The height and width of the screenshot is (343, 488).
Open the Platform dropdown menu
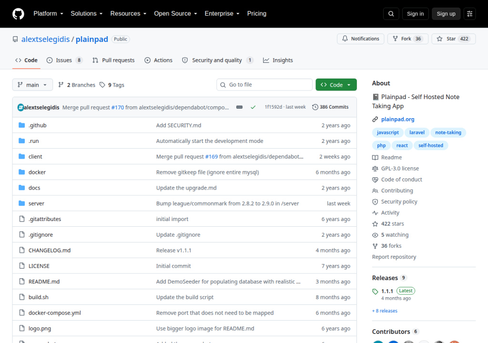(48, 14)
